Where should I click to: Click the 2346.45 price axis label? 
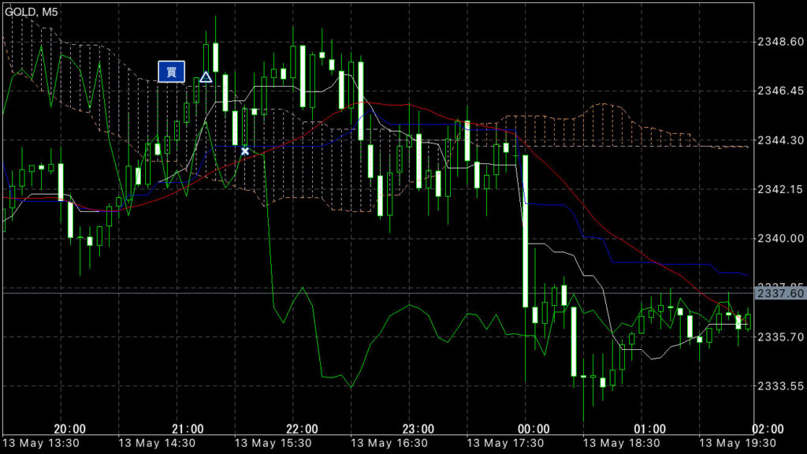point(781,91)
